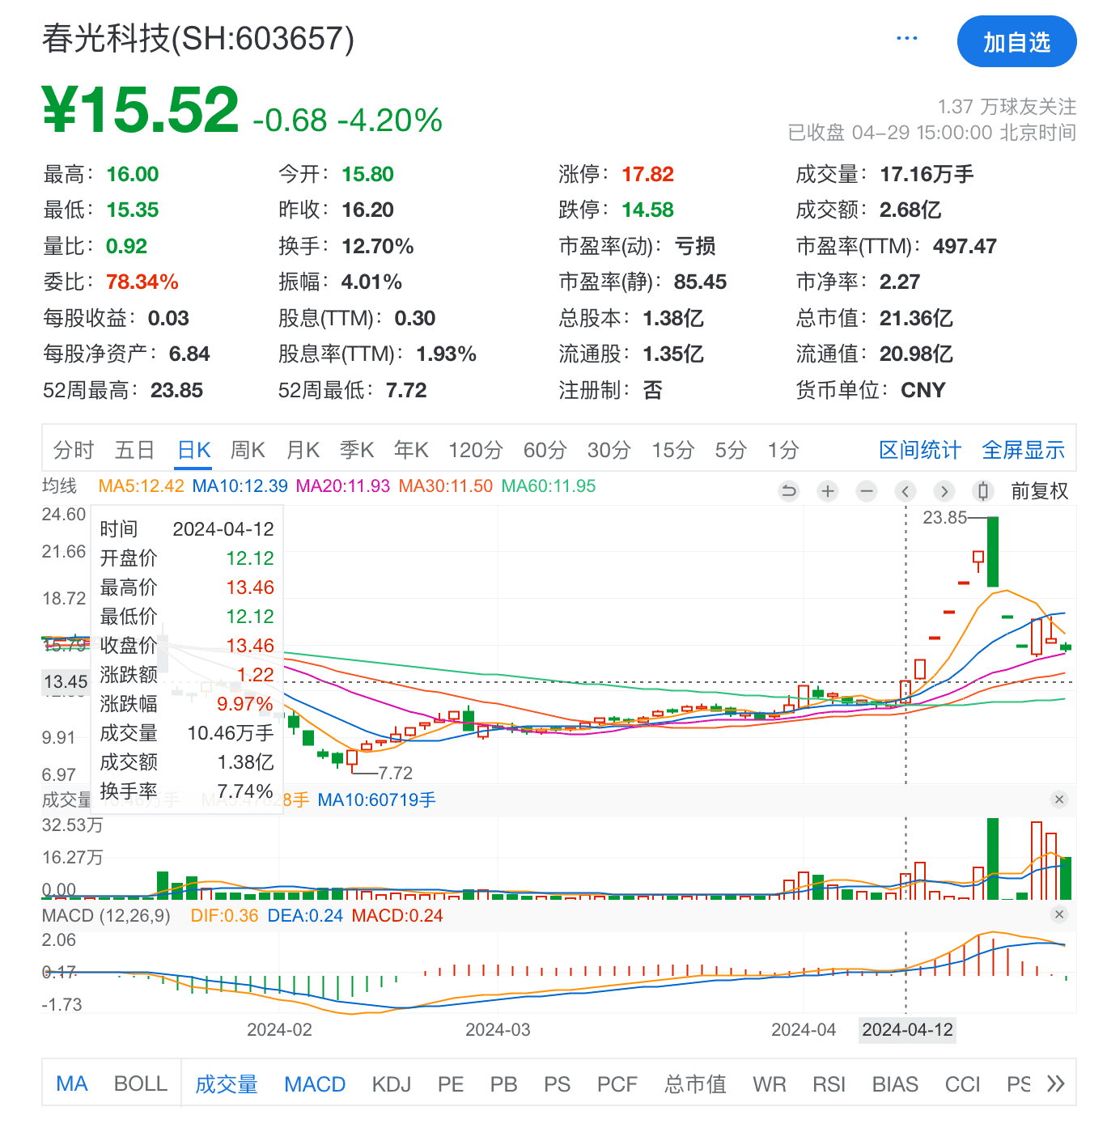The height and width of the screenshot is (1128, 1107).
Task: Select the 五日 chart tab
Action: (134, 450)
